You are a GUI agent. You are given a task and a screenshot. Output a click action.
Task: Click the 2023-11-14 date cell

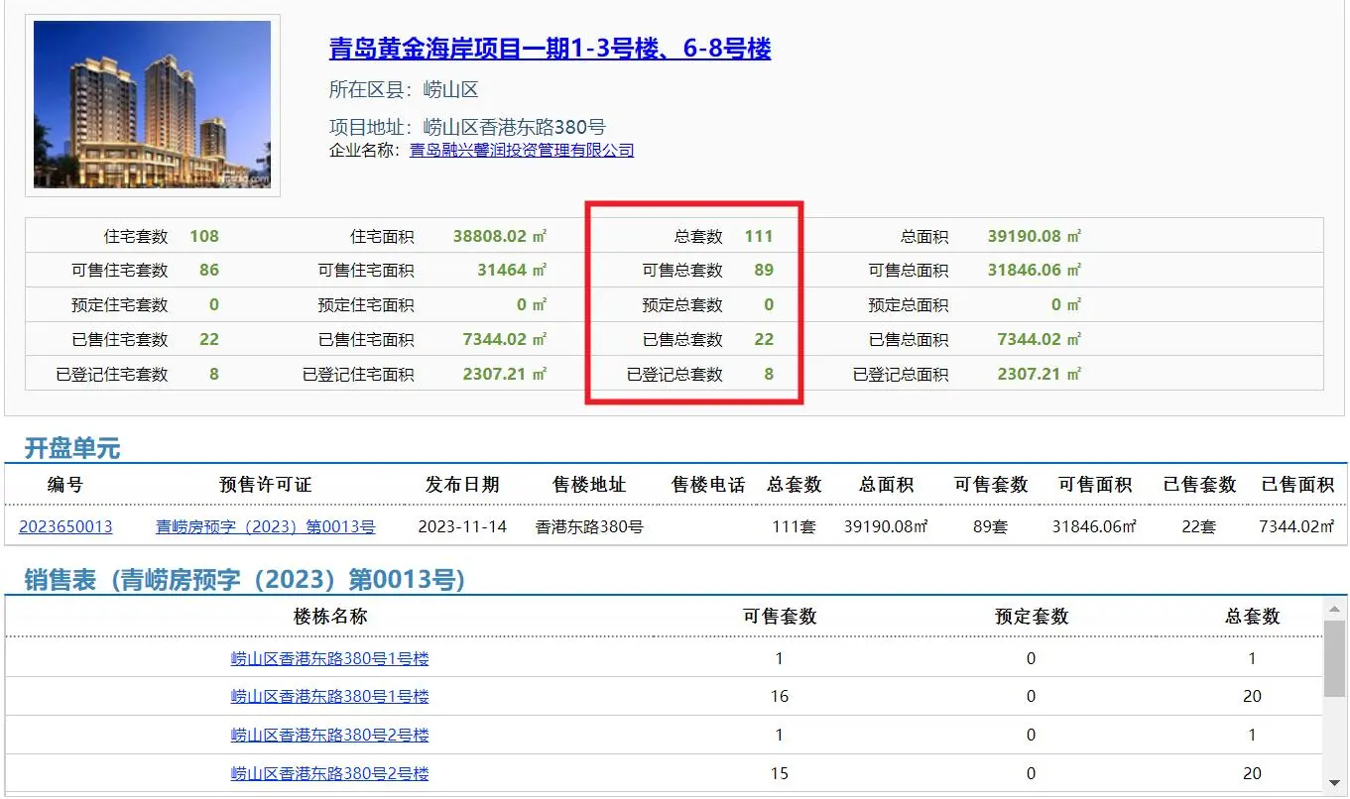[462, 526]
